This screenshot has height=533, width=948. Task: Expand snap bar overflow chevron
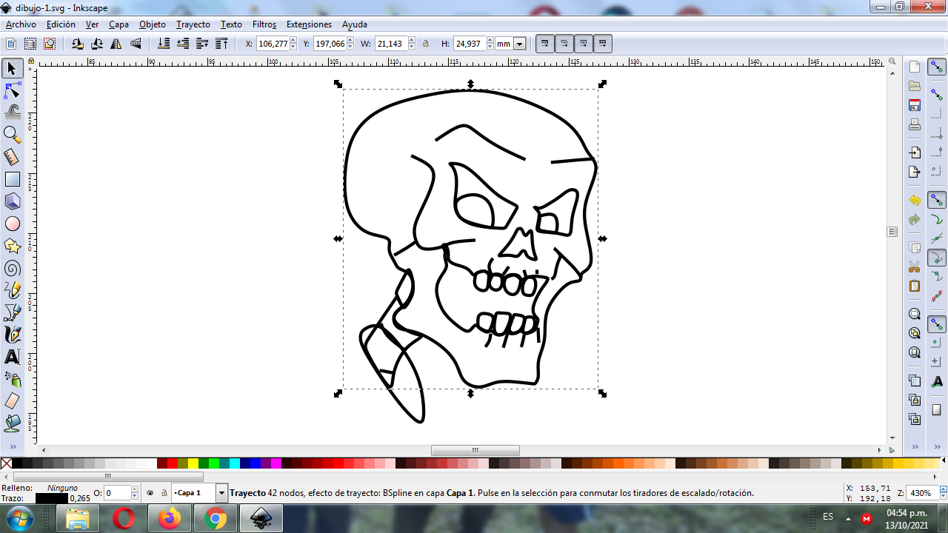938,447
